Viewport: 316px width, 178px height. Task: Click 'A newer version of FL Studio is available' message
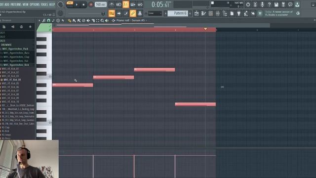coord(278,13)
